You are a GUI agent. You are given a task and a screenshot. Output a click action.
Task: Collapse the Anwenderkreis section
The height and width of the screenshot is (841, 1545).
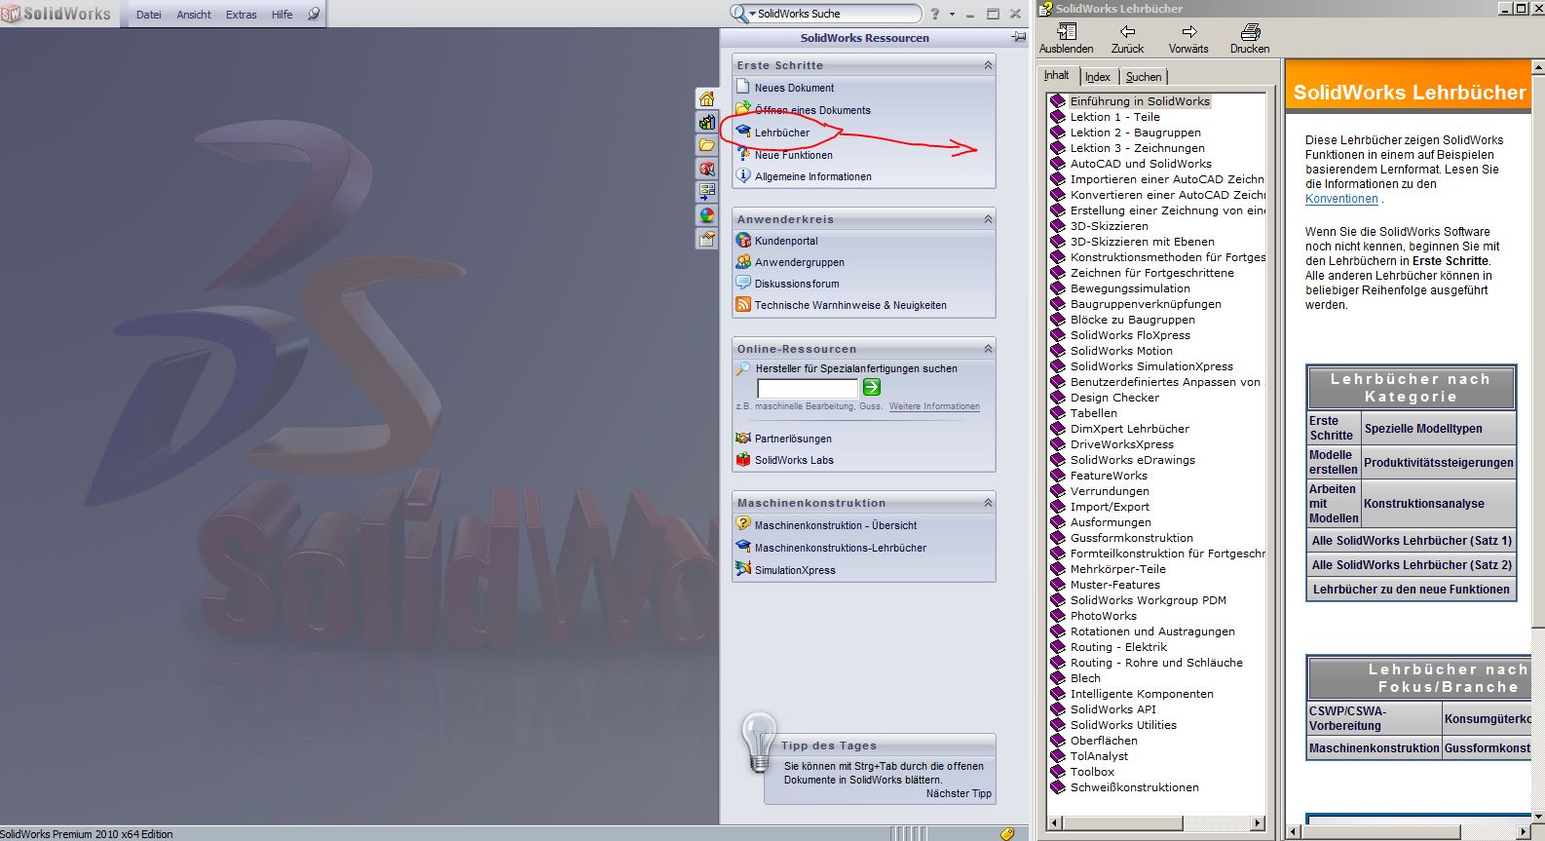[x=988, y=219]
